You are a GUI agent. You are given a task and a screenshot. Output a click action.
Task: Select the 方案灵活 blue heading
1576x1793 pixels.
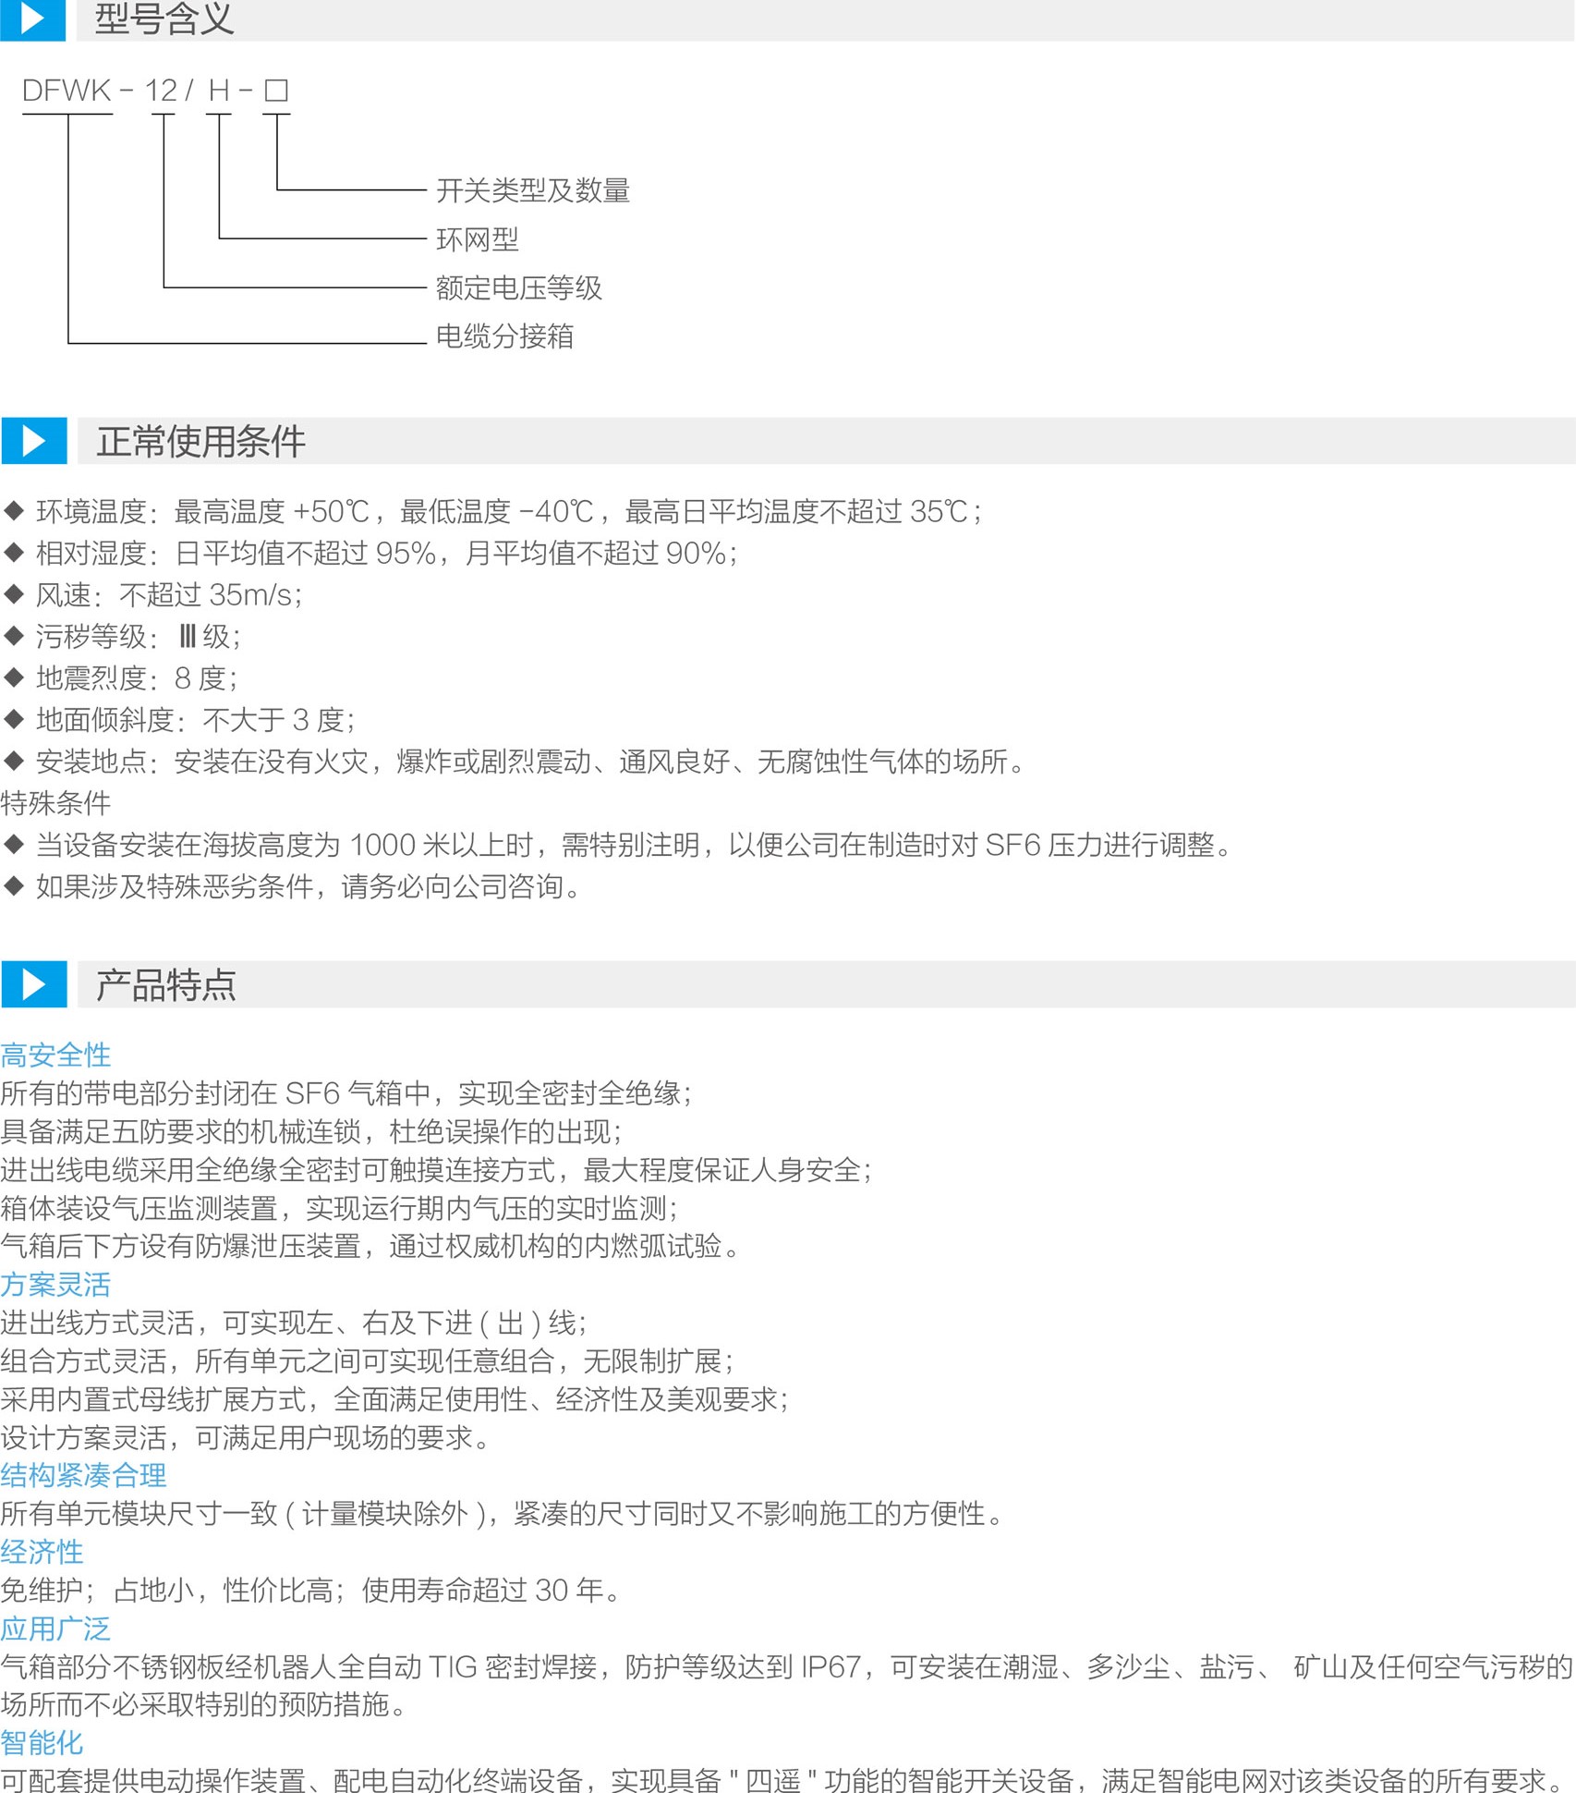55,1284
